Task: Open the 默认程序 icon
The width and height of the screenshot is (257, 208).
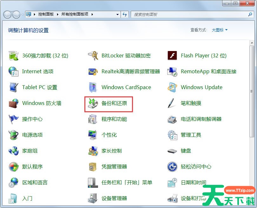Action: coord(13,167)
